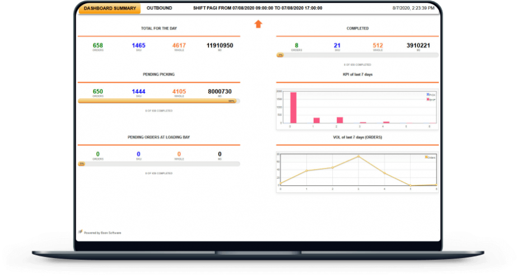
Task: Click the orange 0 whole loading bay value
Action: pyautogui.click(x=179, y=154)
